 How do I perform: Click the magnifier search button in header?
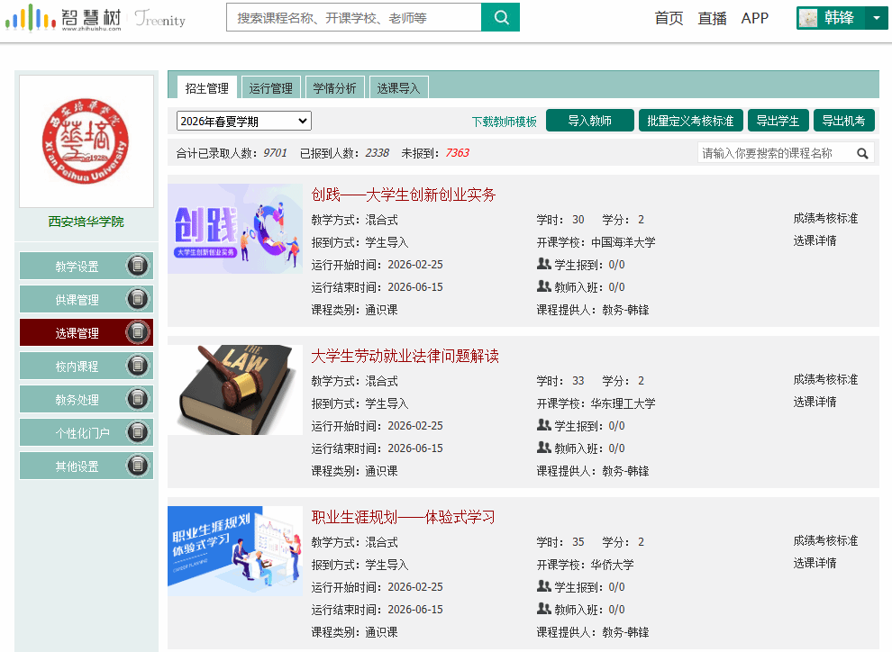pyautogui.click(x=500, y=17)
